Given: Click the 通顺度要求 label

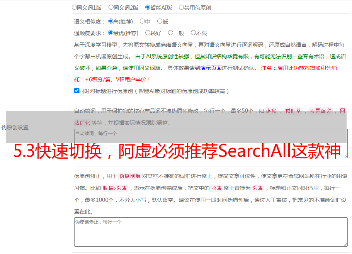Looking at the screenshot, I should point(90,33).
